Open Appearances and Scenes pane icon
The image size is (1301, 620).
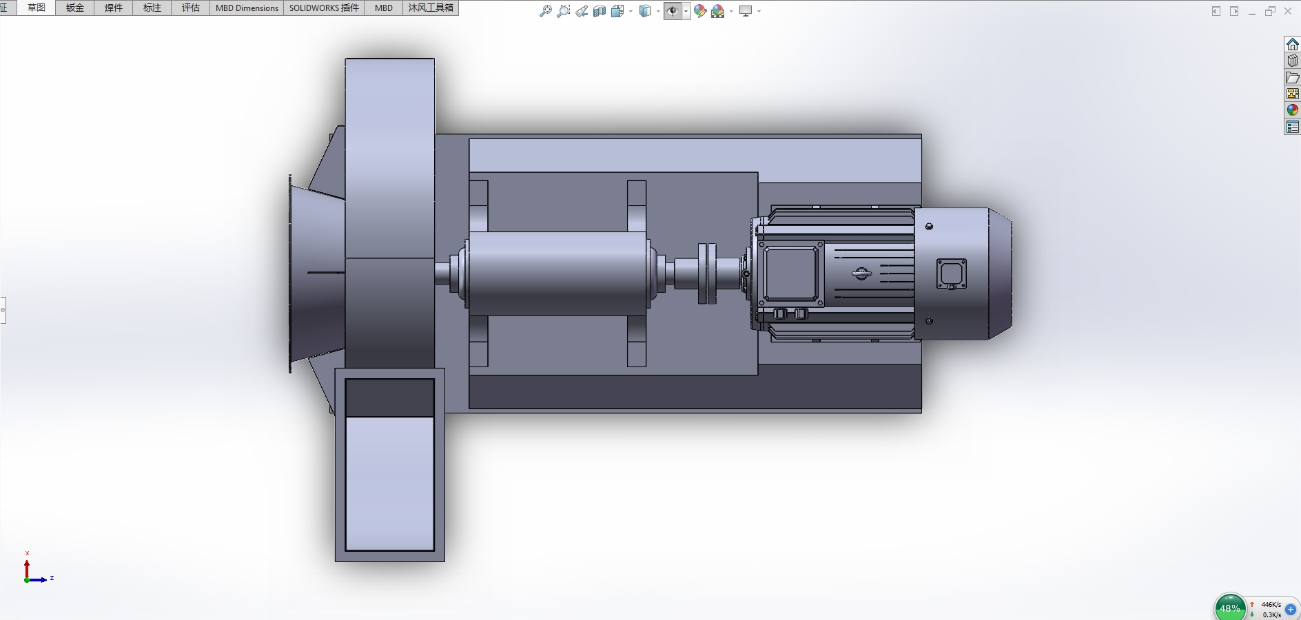1292,110
